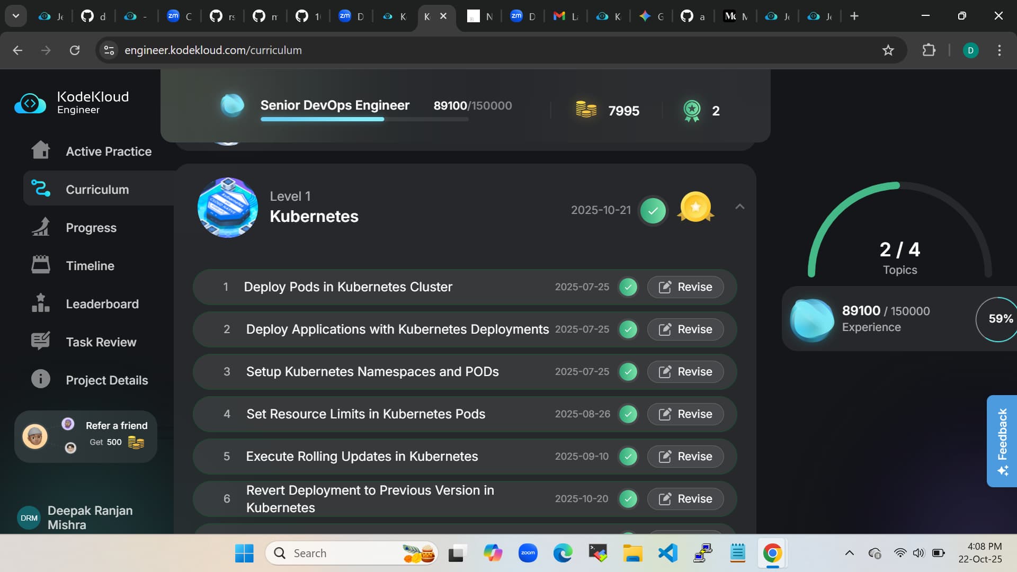This screenshot has height=572, width=1017.
Task: Click the Progress chart icon in sidebar
Action: [x=41, y=227]
